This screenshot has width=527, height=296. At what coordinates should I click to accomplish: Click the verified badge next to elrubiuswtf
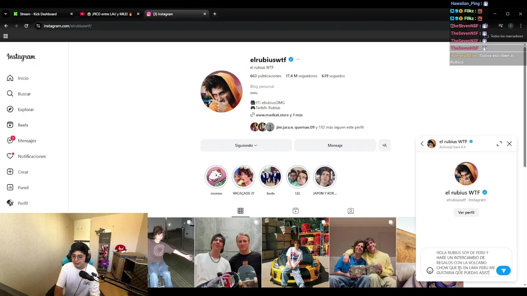(291, 60)
